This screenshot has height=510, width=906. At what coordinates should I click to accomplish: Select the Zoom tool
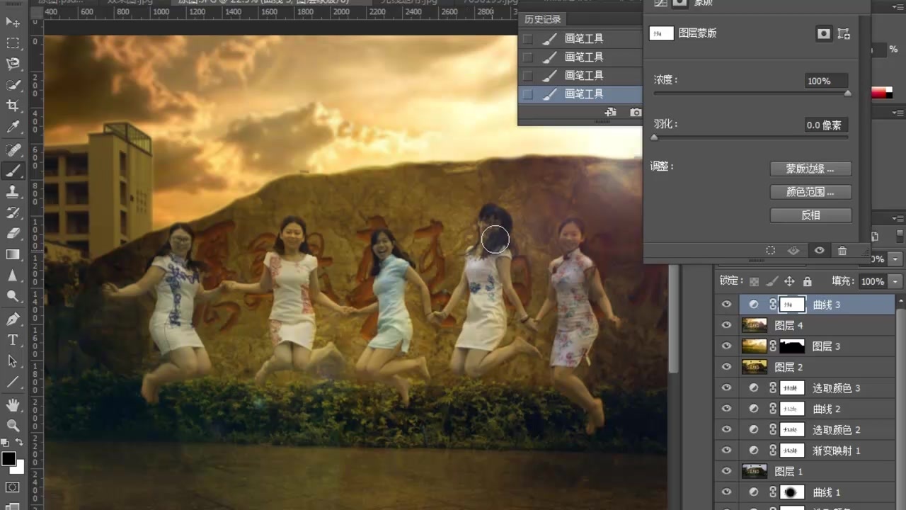click(13, 426)
